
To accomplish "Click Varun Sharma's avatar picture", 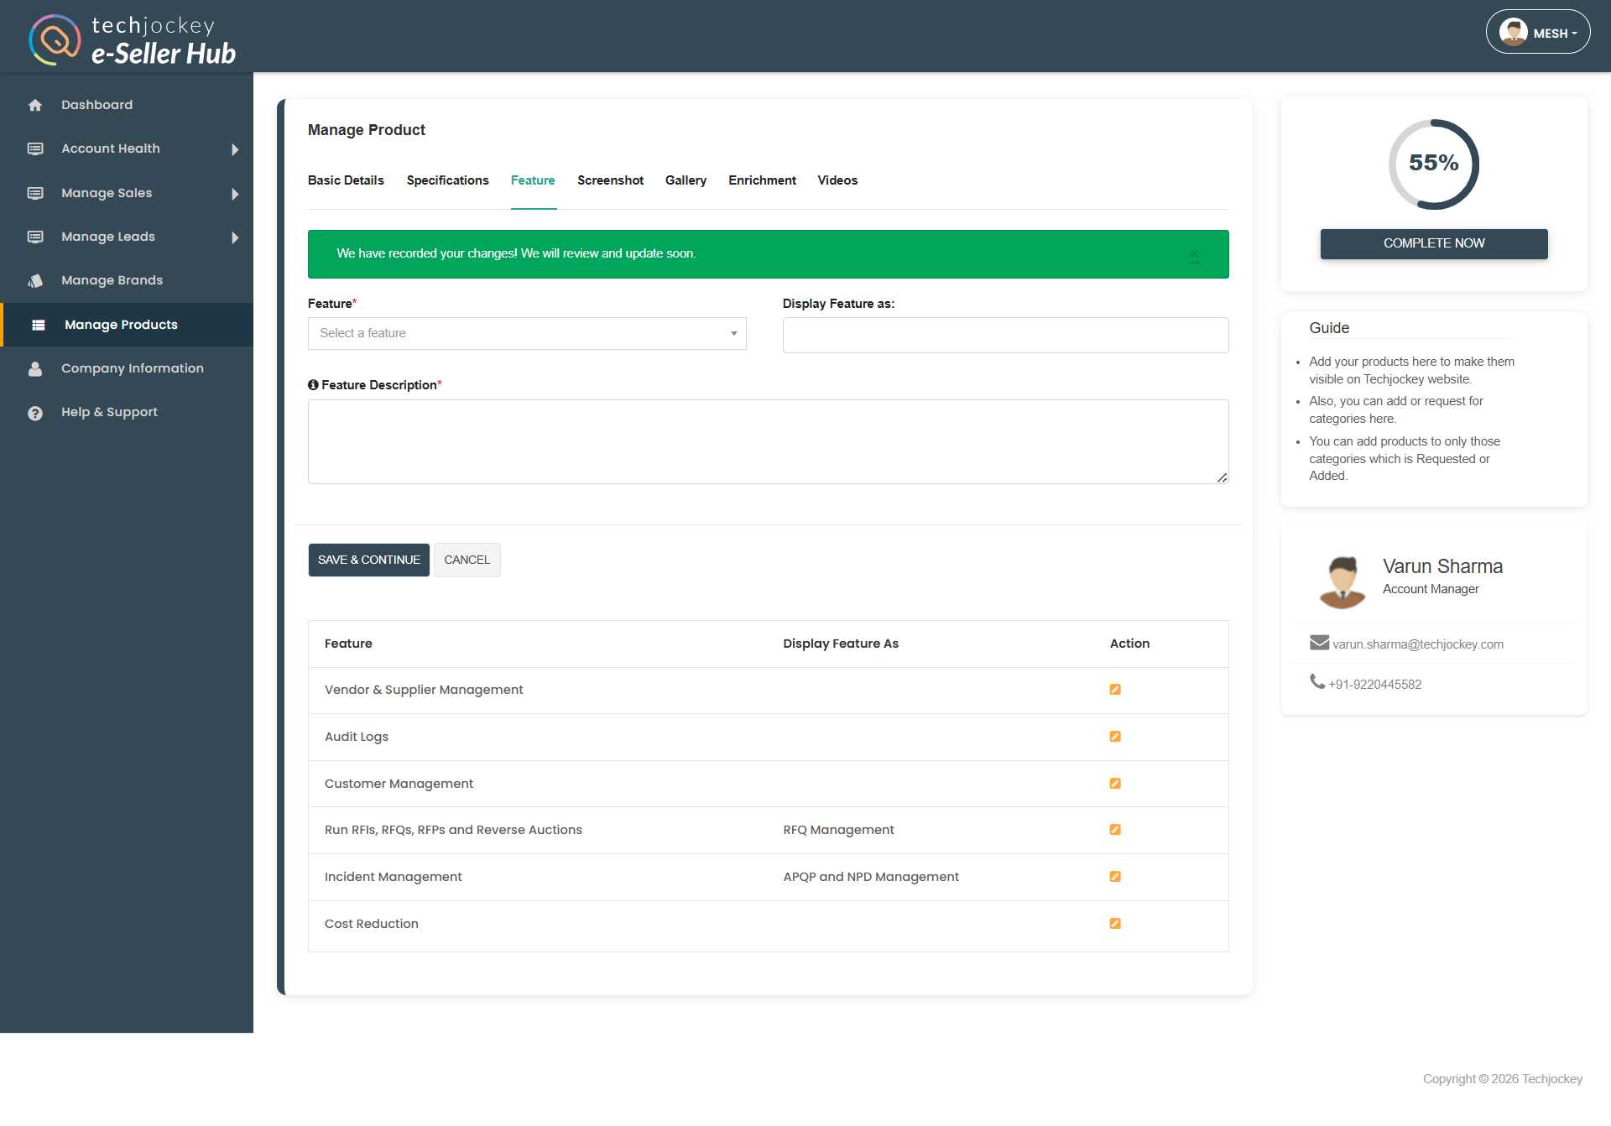I will click(x=1342, y=581).
